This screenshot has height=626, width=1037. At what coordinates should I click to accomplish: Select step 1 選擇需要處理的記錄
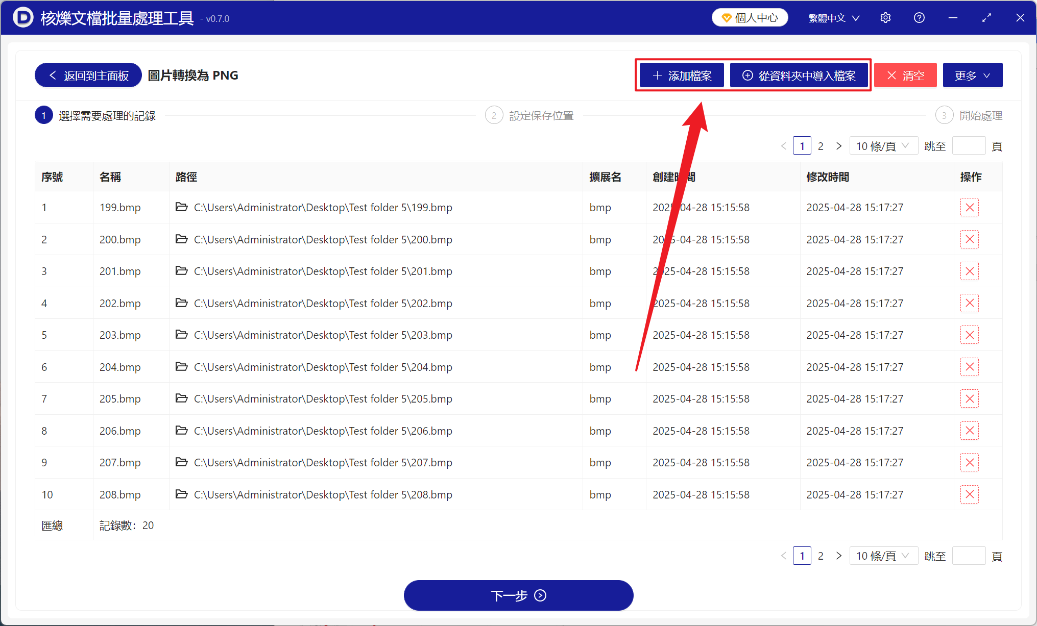(95, 116)
